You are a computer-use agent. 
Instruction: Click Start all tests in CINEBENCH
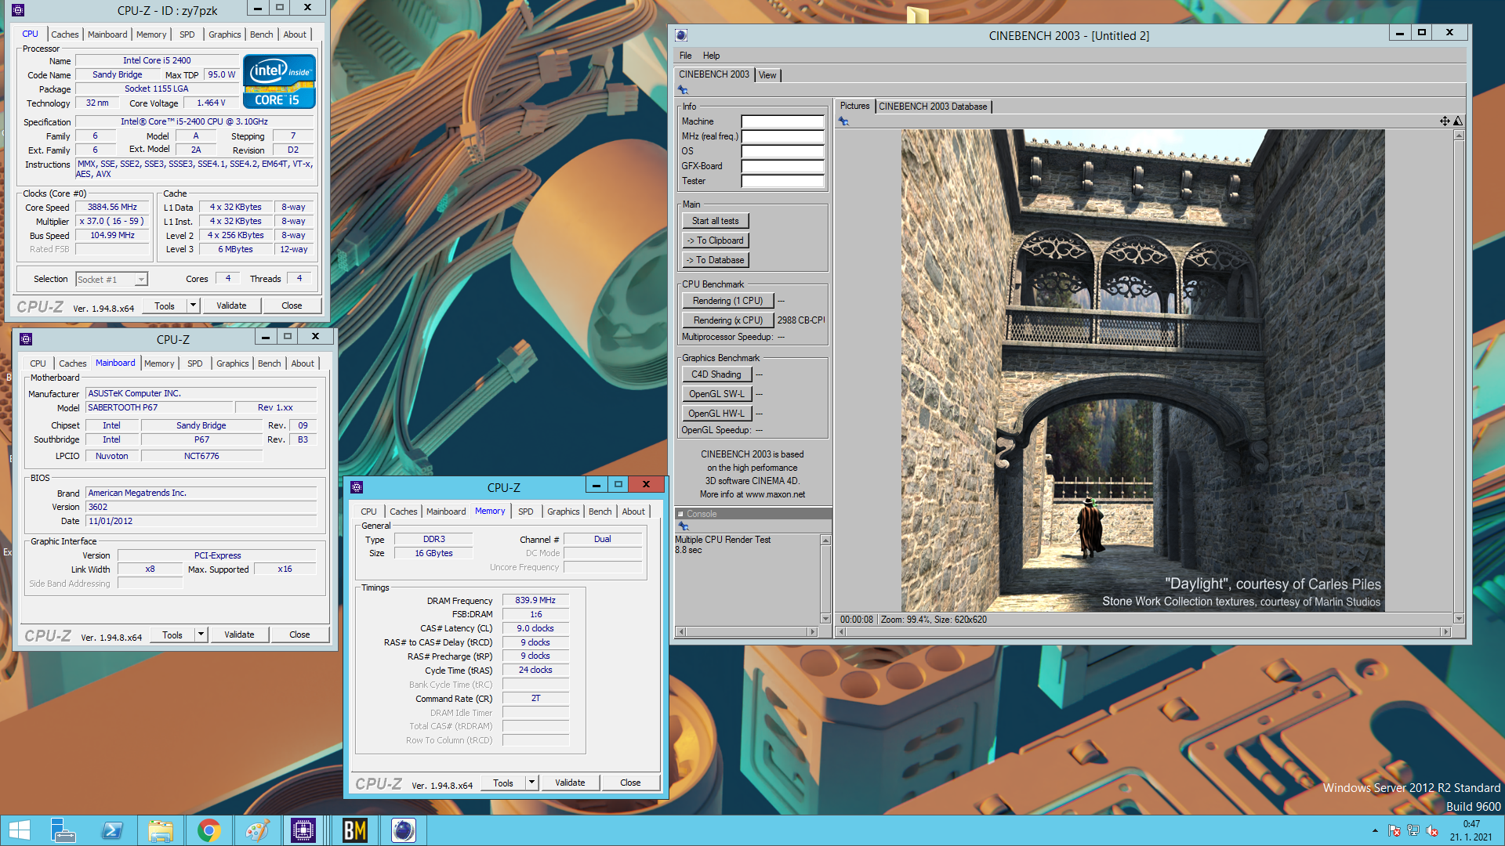(715, 221)
